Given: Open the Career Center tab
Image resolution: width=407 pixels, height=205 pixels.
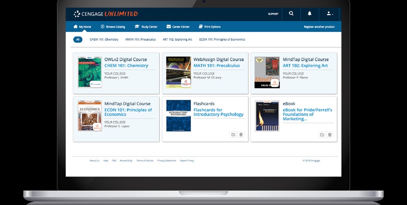Looking at the screenshot, I should point(178,27).
